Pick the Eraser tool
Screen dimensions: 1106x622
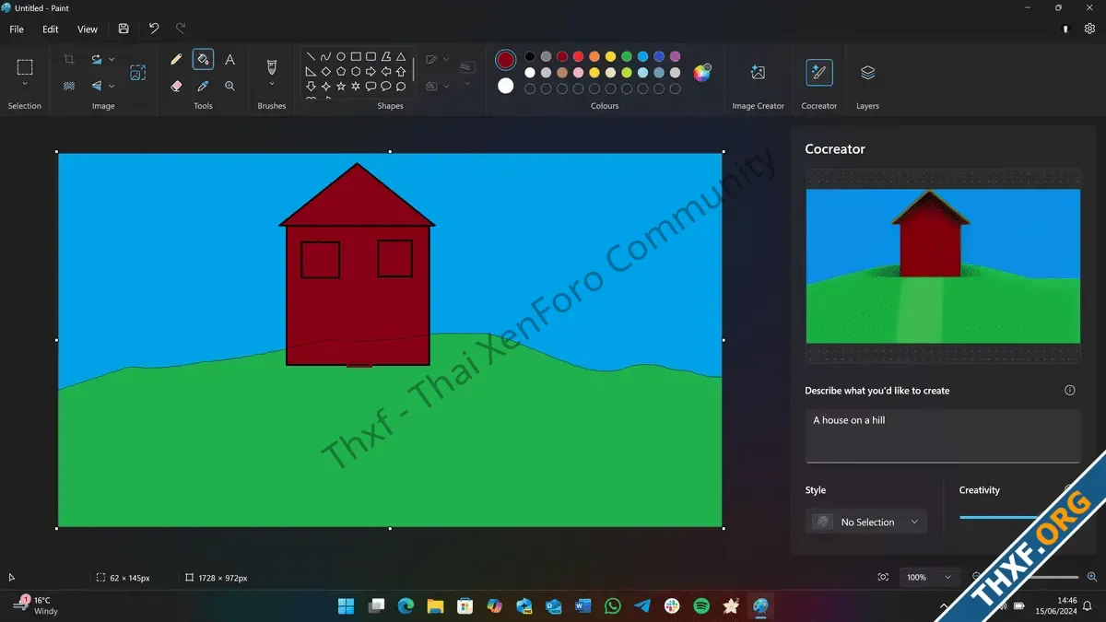pos(176,86)
